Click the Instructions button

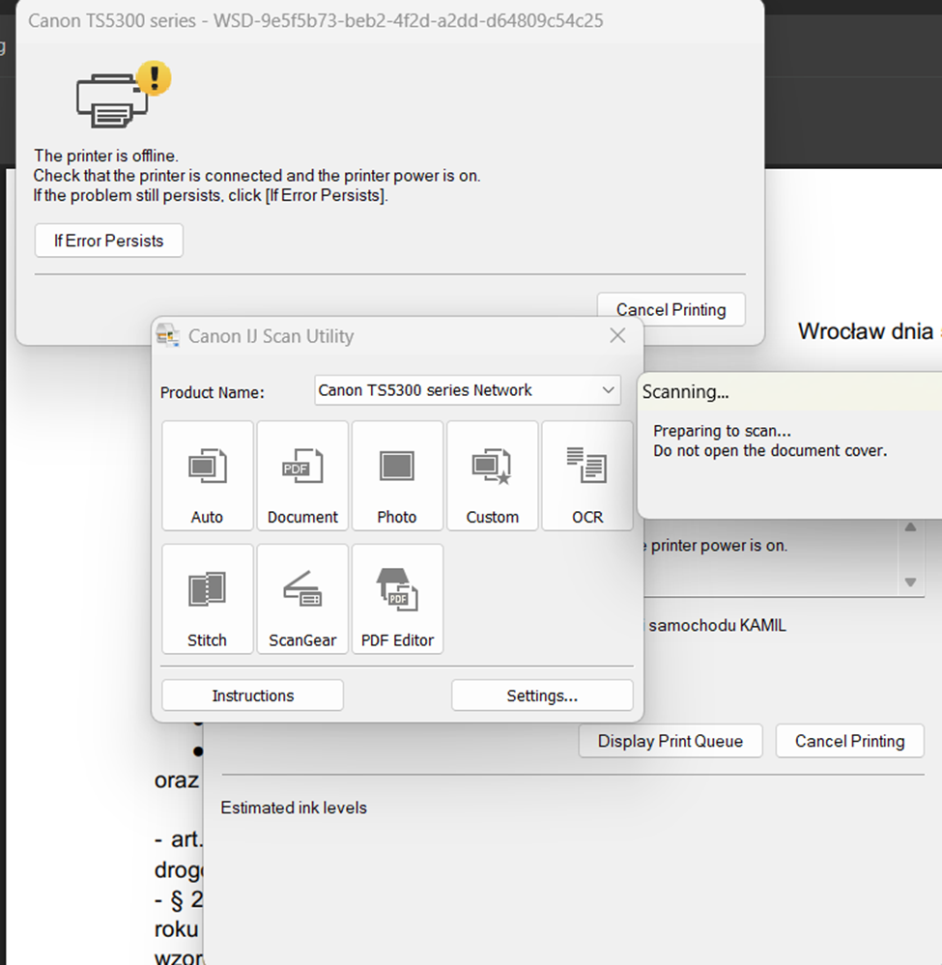tap(251, 695)
